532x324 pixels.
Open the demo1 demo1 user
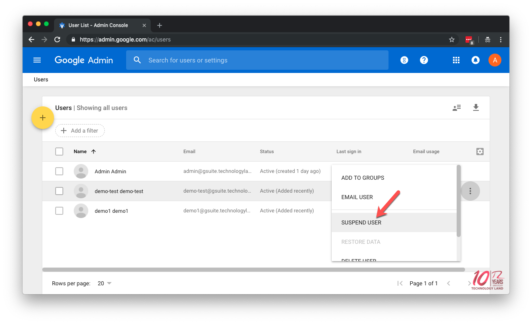pyautogui.click(x=111, y=211)
